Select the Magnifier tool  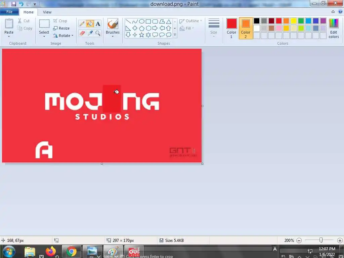point(98,33)
